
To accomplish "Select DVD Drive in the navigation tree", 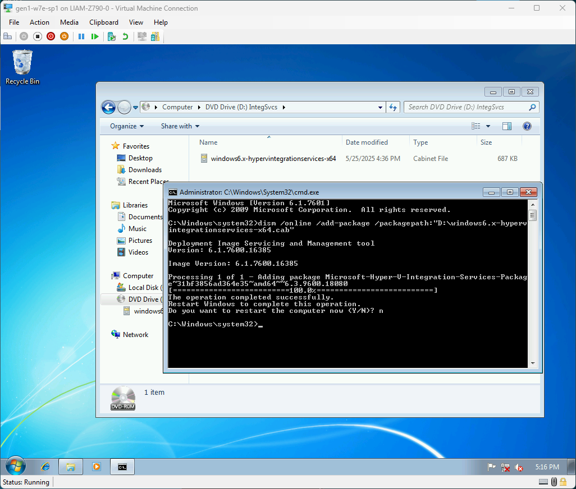I will click(x=145, y=299).
